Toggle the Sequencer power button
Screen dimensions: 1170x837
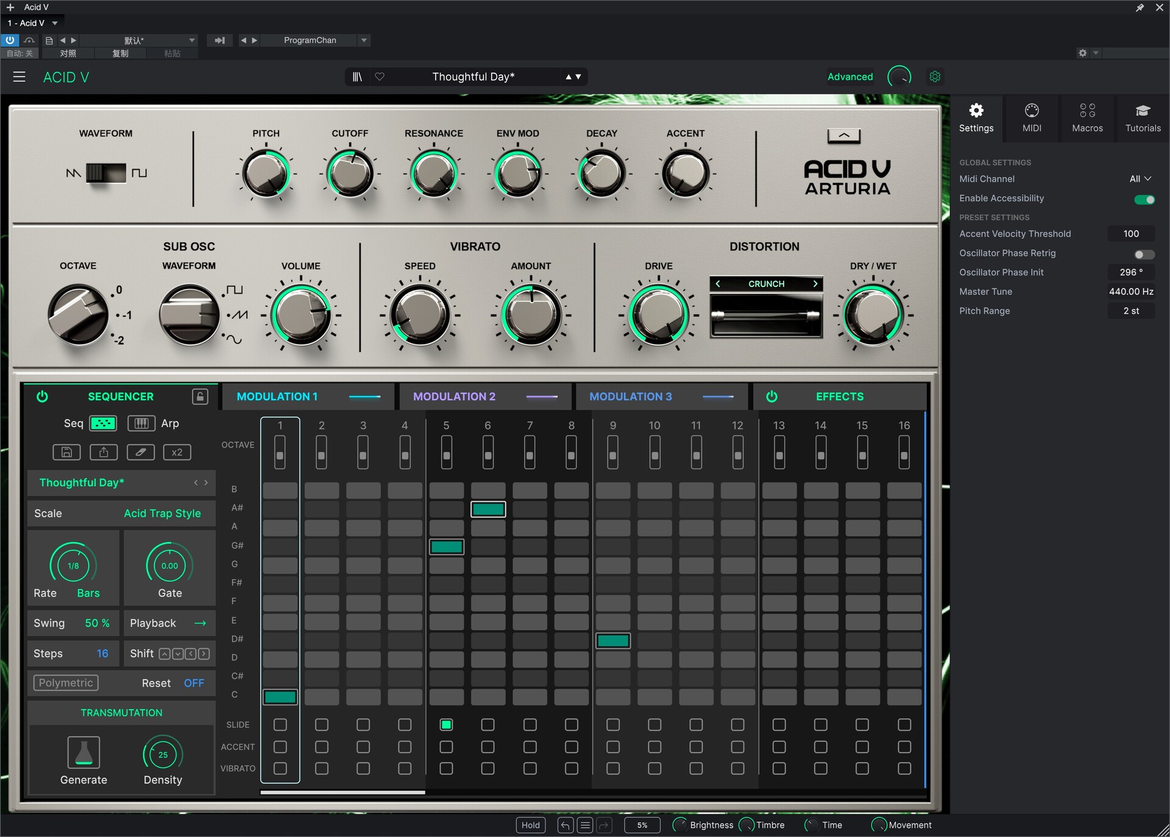point(42,397)
